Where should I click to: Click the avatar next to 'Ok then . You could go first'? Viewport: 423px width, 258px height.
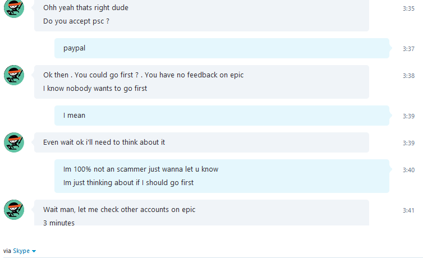(14, 75)
